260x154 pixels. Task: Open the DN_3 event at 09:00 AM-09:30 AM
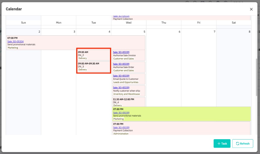[x=94, y=67]
